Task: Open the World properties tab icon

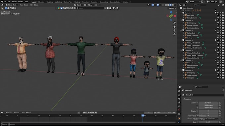Action: point(179,110)
